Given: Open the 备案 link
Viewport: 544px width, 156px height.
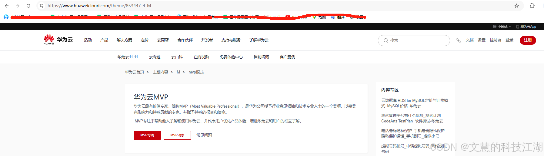Looking at the screenshot, I should (482, 40).
